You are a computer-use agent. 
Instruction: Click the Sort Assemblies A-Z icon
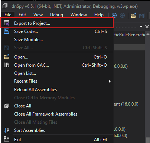pyautogui.click(x=7, y=130)
